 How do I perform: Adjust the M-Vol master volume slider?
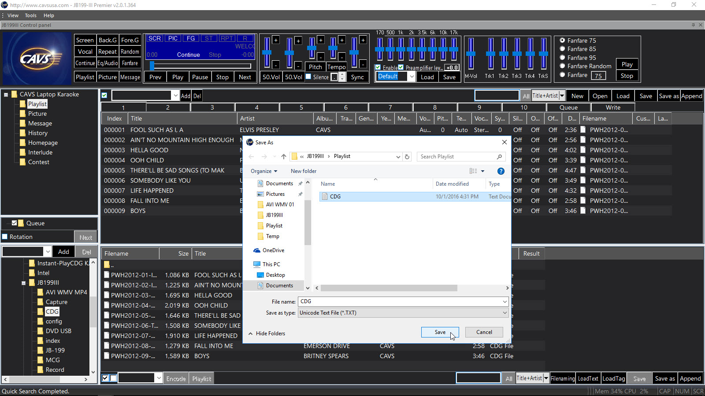click(x=471, y=54)
